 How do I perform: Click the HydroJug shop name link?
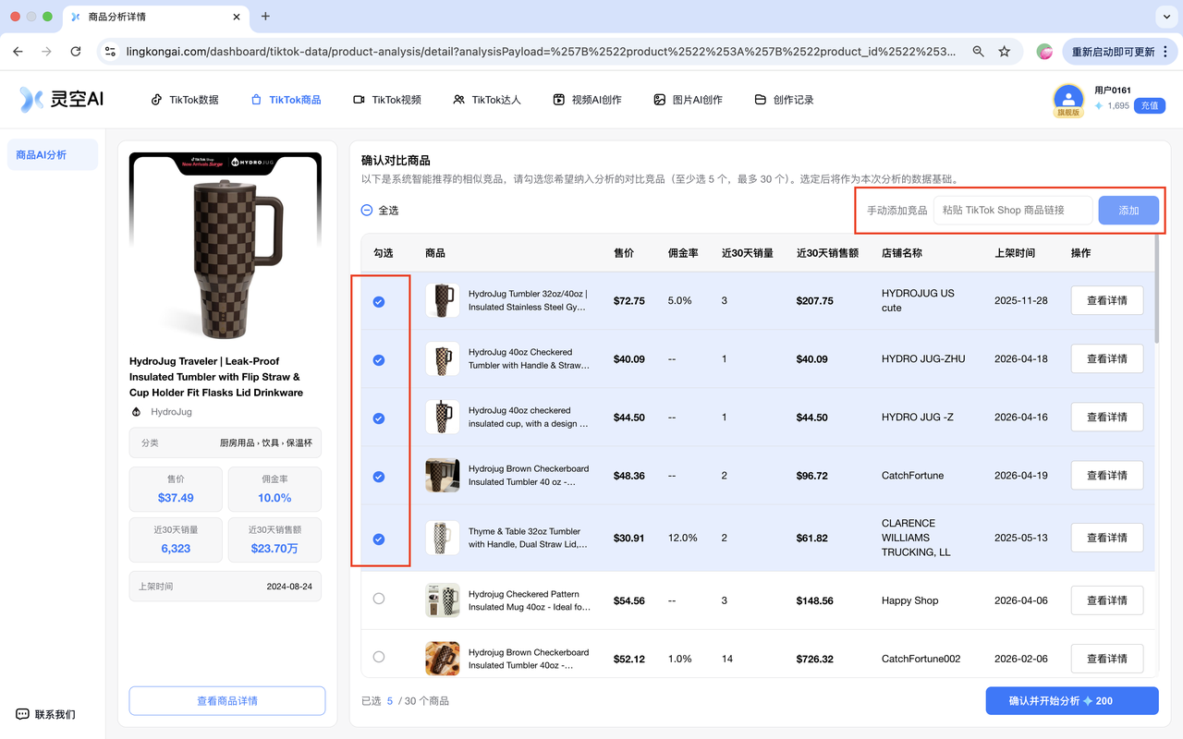tap(171, 412)
